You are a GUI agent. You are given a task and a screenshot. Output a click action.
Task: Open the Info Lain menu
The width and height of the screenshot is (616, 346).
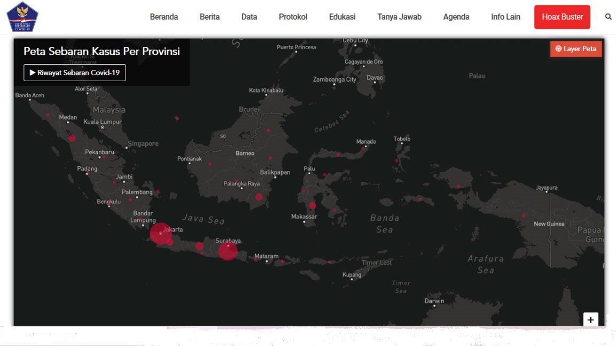(x=505, y=17)
